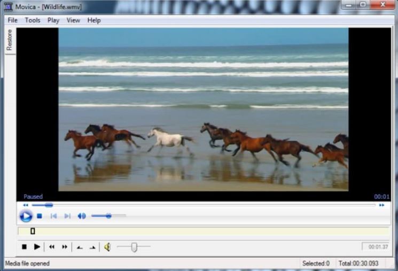Image resolution: width=398 pixels, height=271 pixels.
Task: Mute audio using the blue speaker icon
Action: (82, 216)
